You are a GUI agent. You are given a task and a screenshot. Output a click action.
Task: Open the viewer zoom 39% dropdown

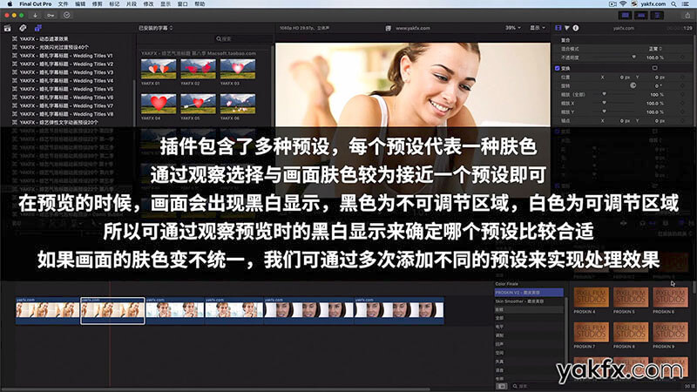point(511,28)
